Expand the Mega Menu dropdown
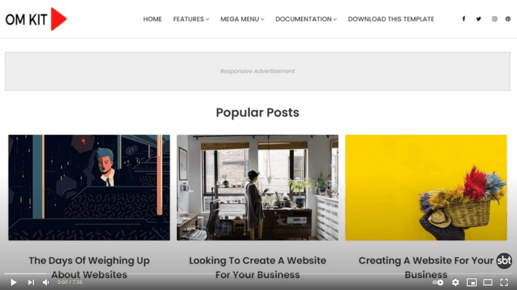The image size is (517, 290). point(242,19)
